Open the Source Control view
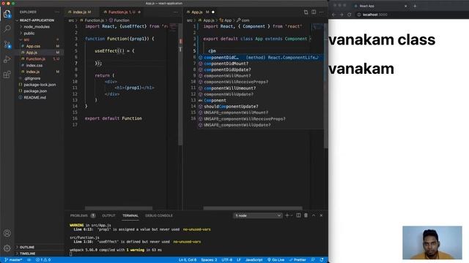This screenshot has height=263, width=469. point(7,45)
